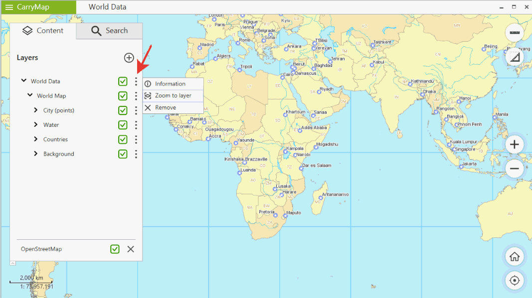Open the CarryMap hamburger menu

pos(9,7)
